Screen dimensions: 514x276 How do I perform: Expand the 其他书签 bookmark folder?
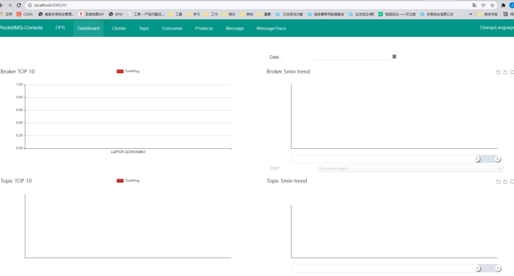pyautogui.click(x=488, y=14)
